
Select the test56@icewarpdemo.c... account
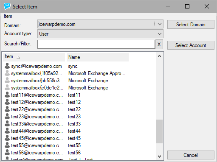pos(37,153)
